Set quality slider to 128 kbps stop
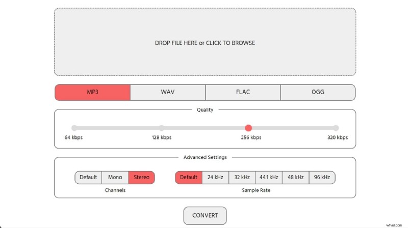The image size is (408, 228). pyautogui.click(x=162, y=128)
